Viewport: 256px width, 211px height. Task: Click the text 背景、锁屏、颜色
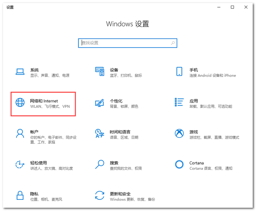point(124,107)
